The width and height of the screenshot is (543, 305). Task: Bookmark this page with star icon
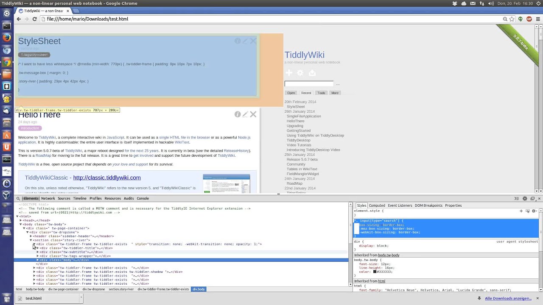(512, 19)
